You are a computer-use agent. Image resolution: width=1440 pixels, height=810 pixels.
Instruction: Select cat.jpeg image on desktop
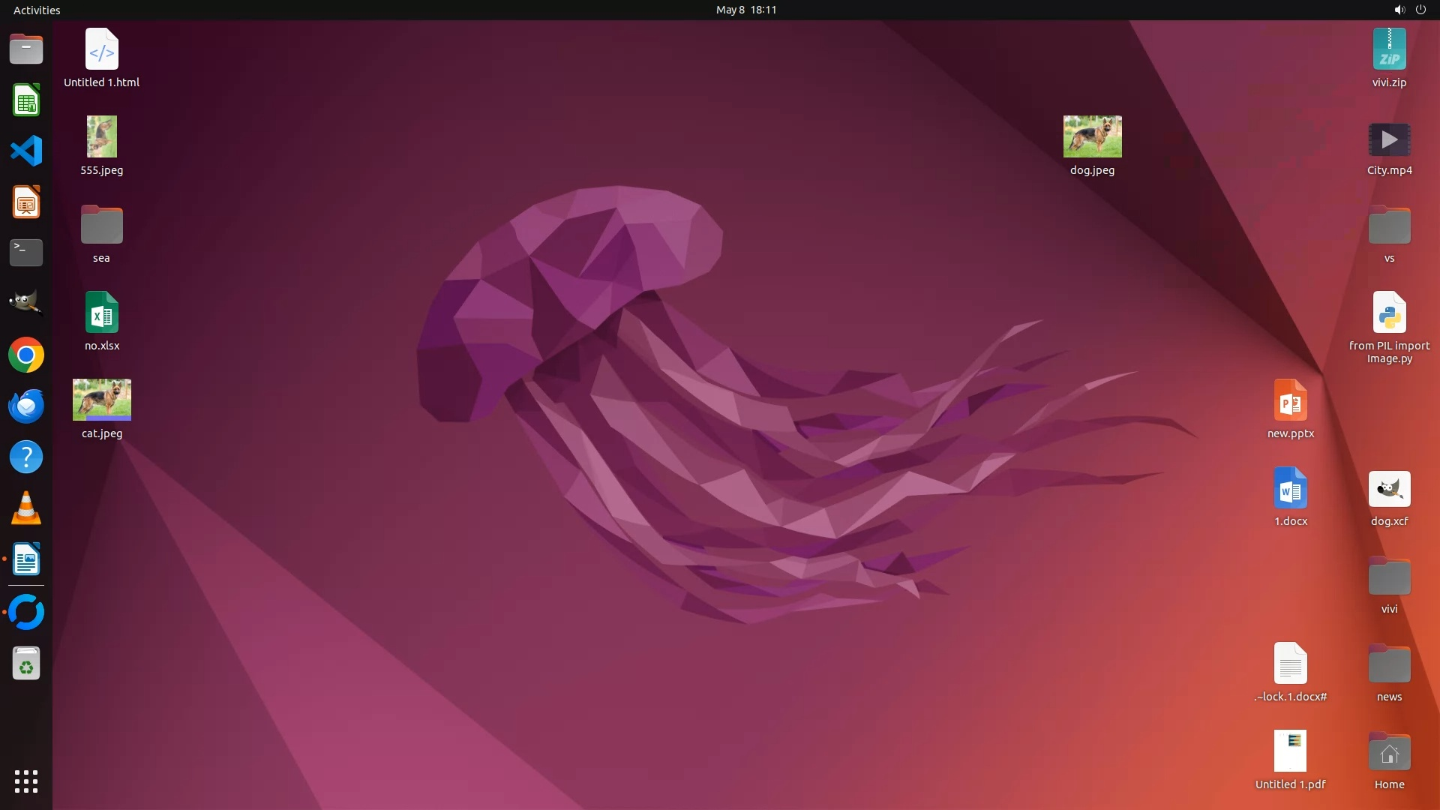tap(102, 400)
